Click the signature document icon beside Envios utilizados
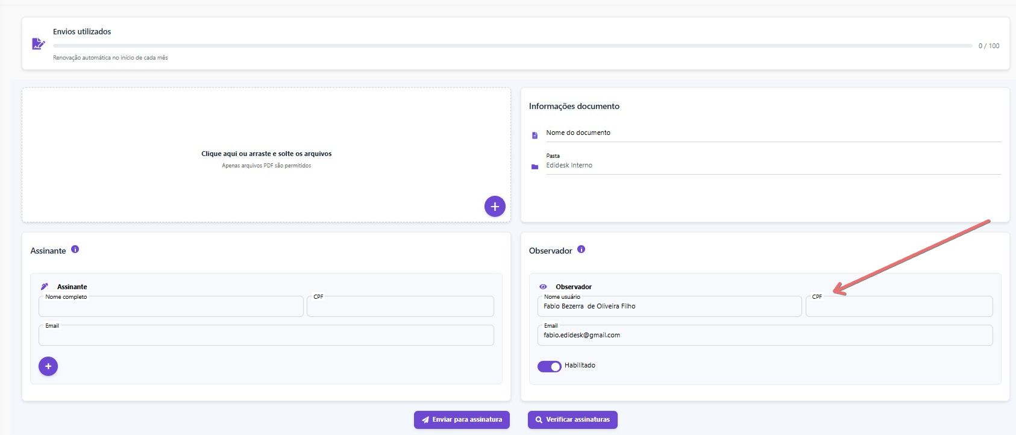The width and height of the screenshot is (1016, 435). tap(38, 44)
